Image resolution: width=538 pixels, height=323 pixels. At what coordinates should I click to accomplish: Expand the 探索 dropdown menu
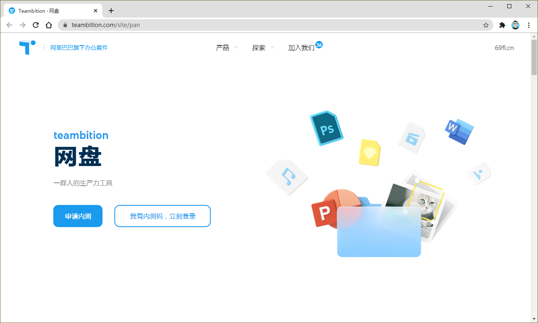click(263, 48)
